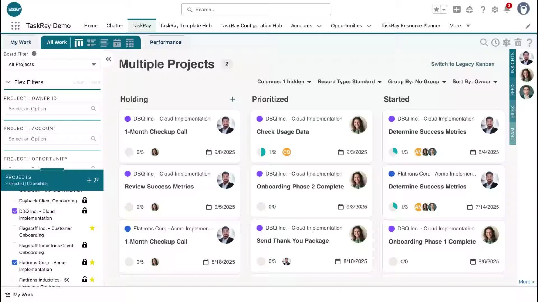Uncheck Flatirons Corp - Acme Implementation project
The height and width of the screenshot is (302, 538).
15,263
